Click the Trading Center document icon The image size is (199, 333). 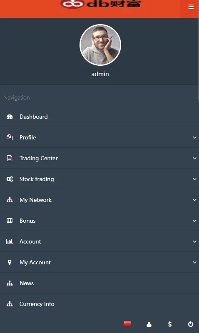[x=10, y=158]
